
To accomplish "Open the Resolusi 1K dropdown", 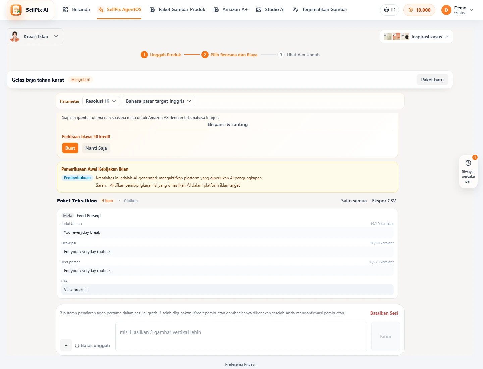I will pos(101,101).
